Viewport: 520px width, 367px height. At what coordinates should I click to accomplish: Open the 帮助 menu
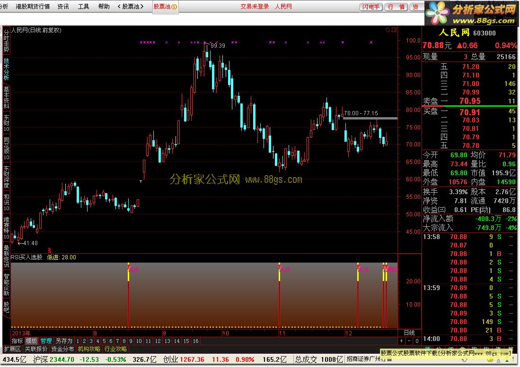(104, 6)
